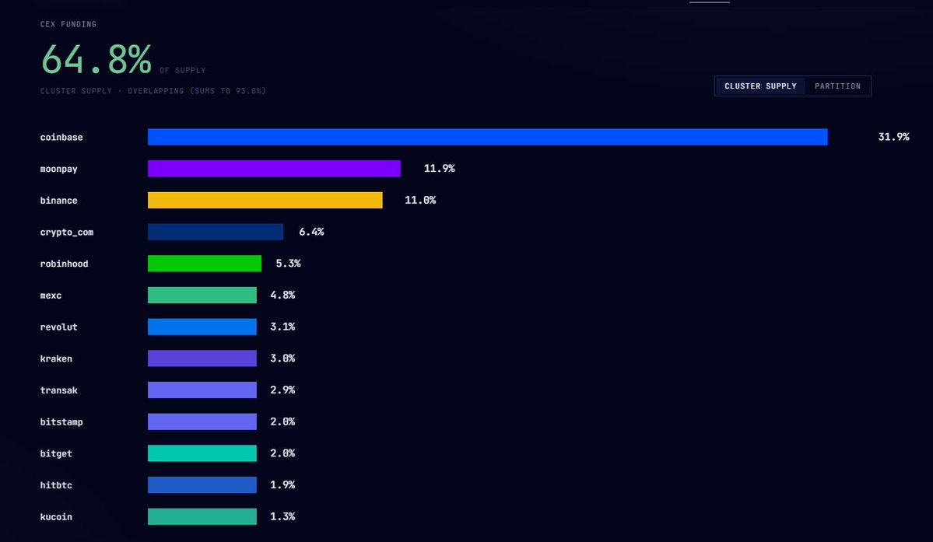This screenshot has width=933, height=542.
Task: Click the purple moonpay bar
Action: pos(274,168)
